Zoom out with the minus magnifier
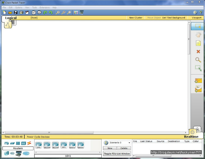This screenshot has width=205, height=159. coord(69,13)
